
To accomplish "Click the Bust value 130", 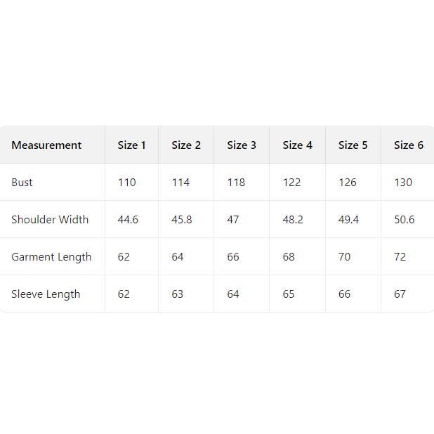I will tap(403, 183).
